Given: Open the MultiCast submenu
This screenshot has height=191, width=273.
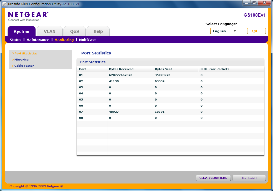Looking at the screenshot, I should pos(87,40).
